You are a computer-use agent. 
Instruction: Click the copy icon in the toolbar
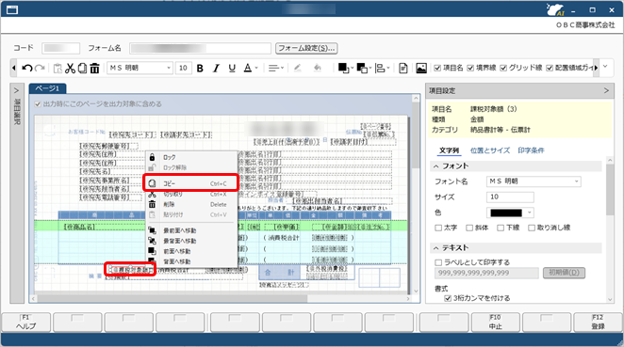tap(82, 69)
